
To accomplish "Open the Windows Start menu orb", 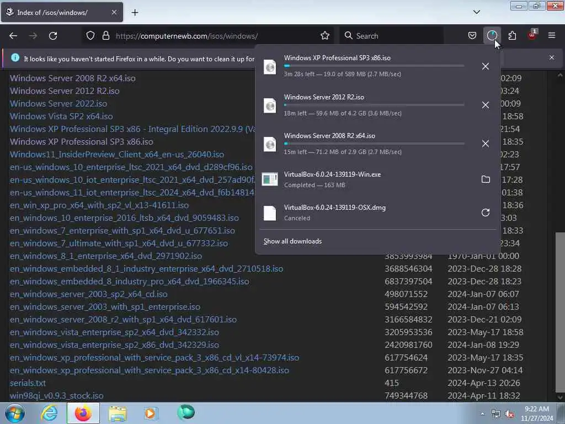I will 15,413.
